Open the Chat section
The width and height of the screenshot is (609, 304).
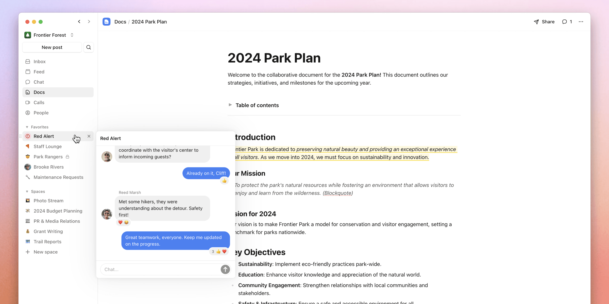pyautogui.click(x=39, y=82)
